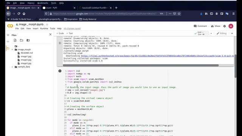The image size is (242, 136).
Task: Open the Study Material bookmark folder
Action: point(88,19)
